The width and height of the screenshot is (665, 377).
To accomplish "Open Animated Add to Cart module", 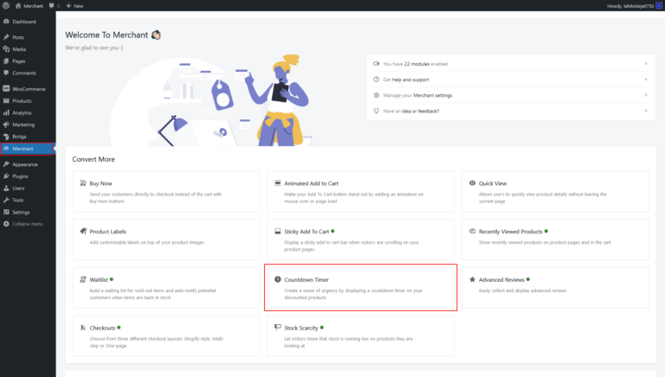I will 360,191.
